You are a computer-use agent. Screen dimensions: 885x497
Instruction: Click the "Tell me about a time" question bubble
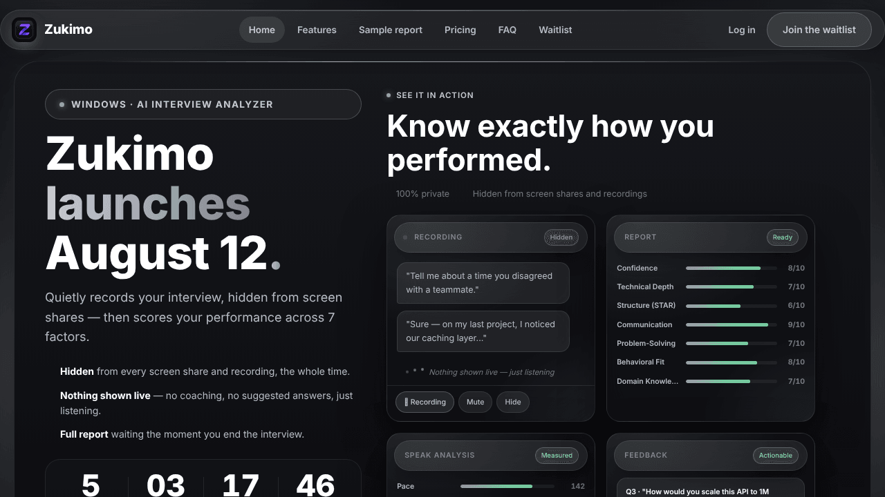pos(483,283)
